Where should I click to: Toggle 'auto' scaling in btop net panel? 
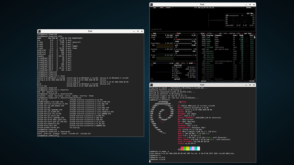(x=177, y=63)
